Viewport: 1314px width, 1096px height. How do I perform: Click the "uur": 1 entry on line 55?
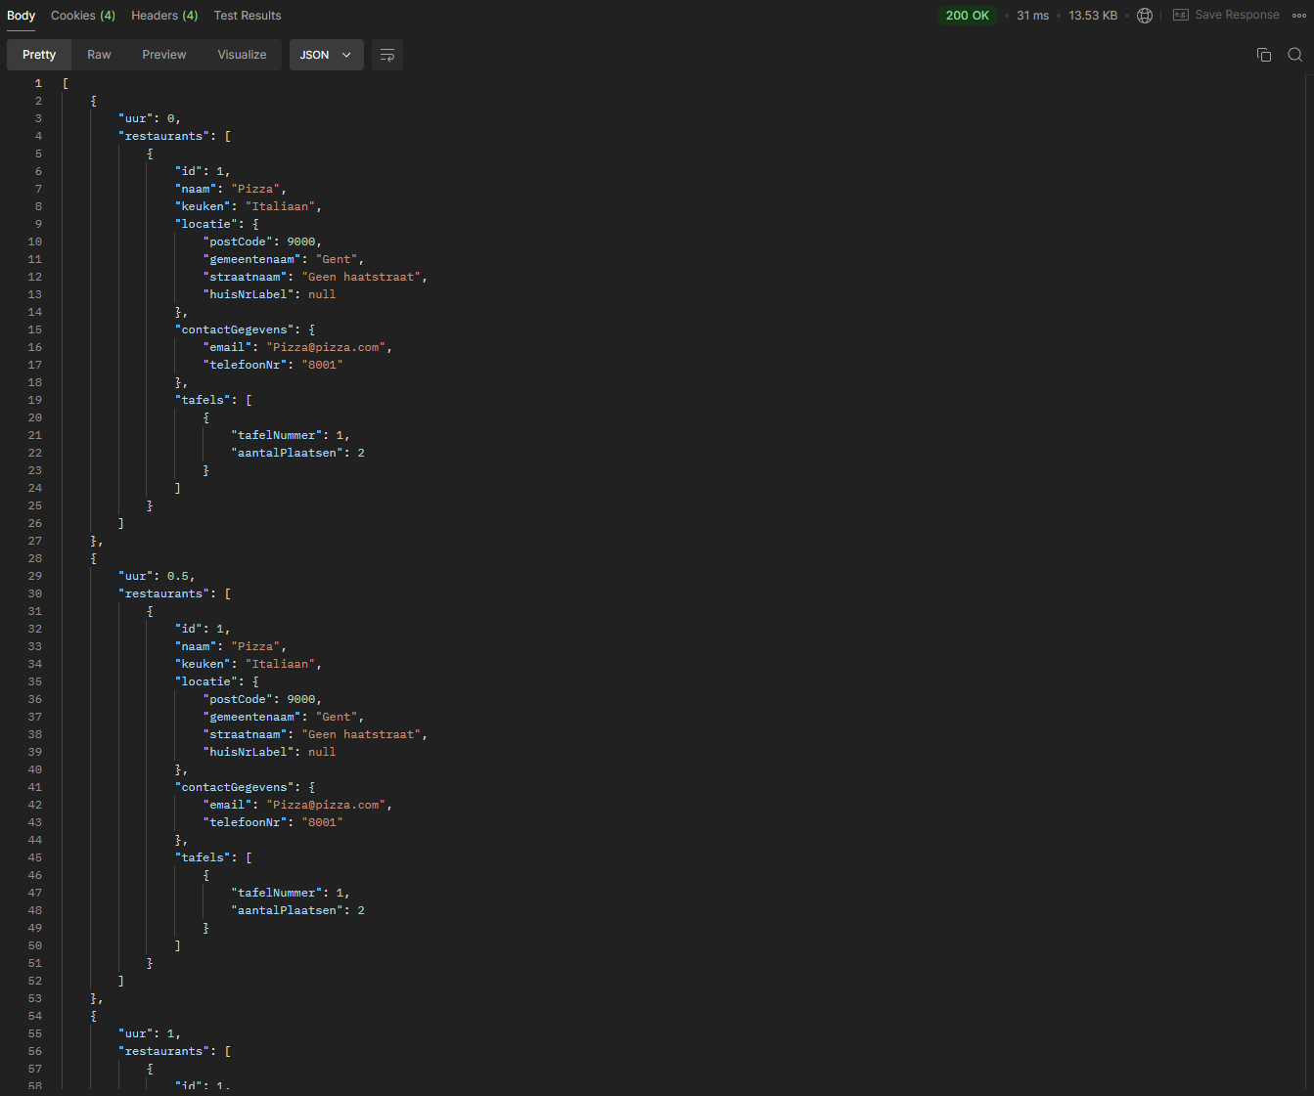[150, 1033]
